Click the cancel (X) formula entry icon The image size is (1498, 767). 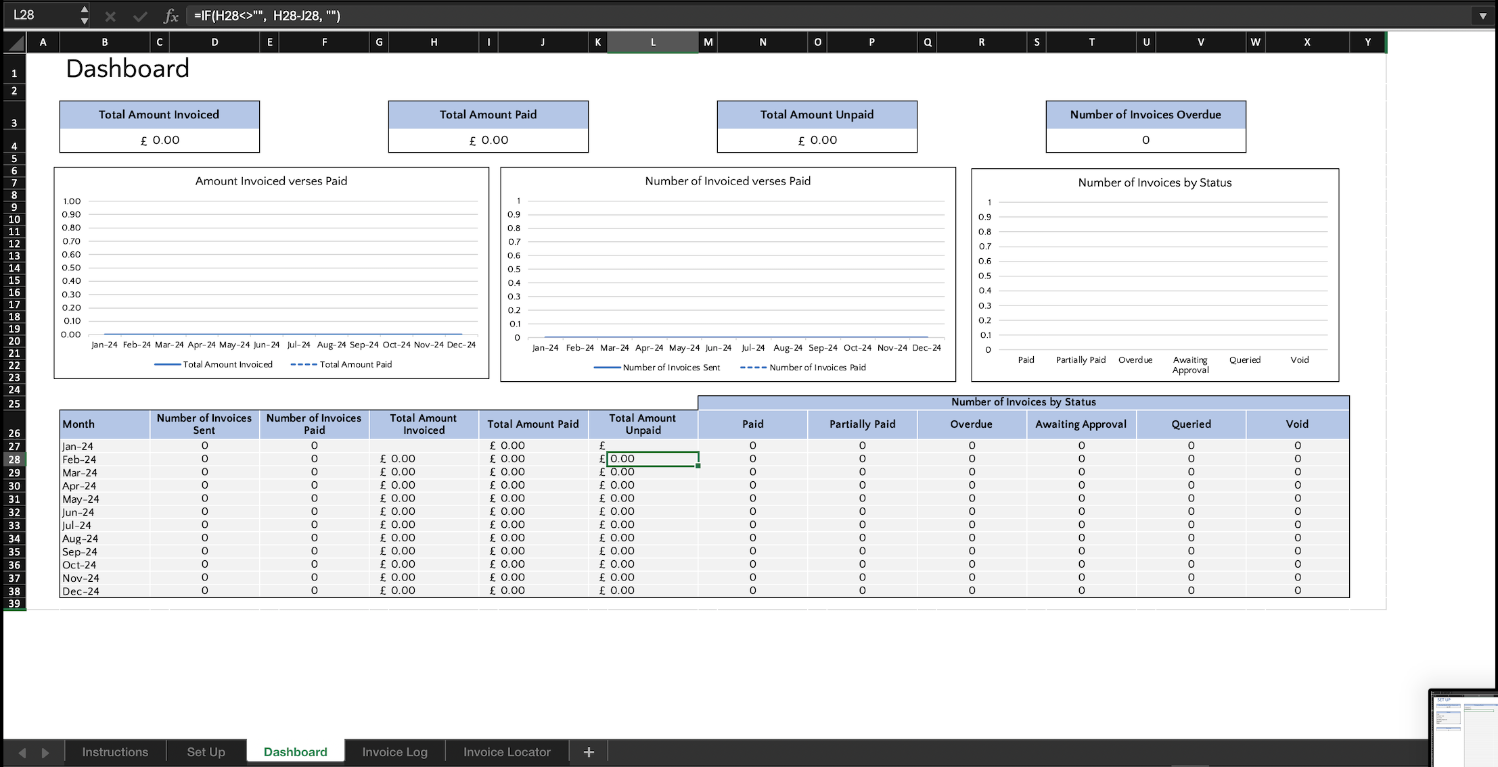point(110,16)
